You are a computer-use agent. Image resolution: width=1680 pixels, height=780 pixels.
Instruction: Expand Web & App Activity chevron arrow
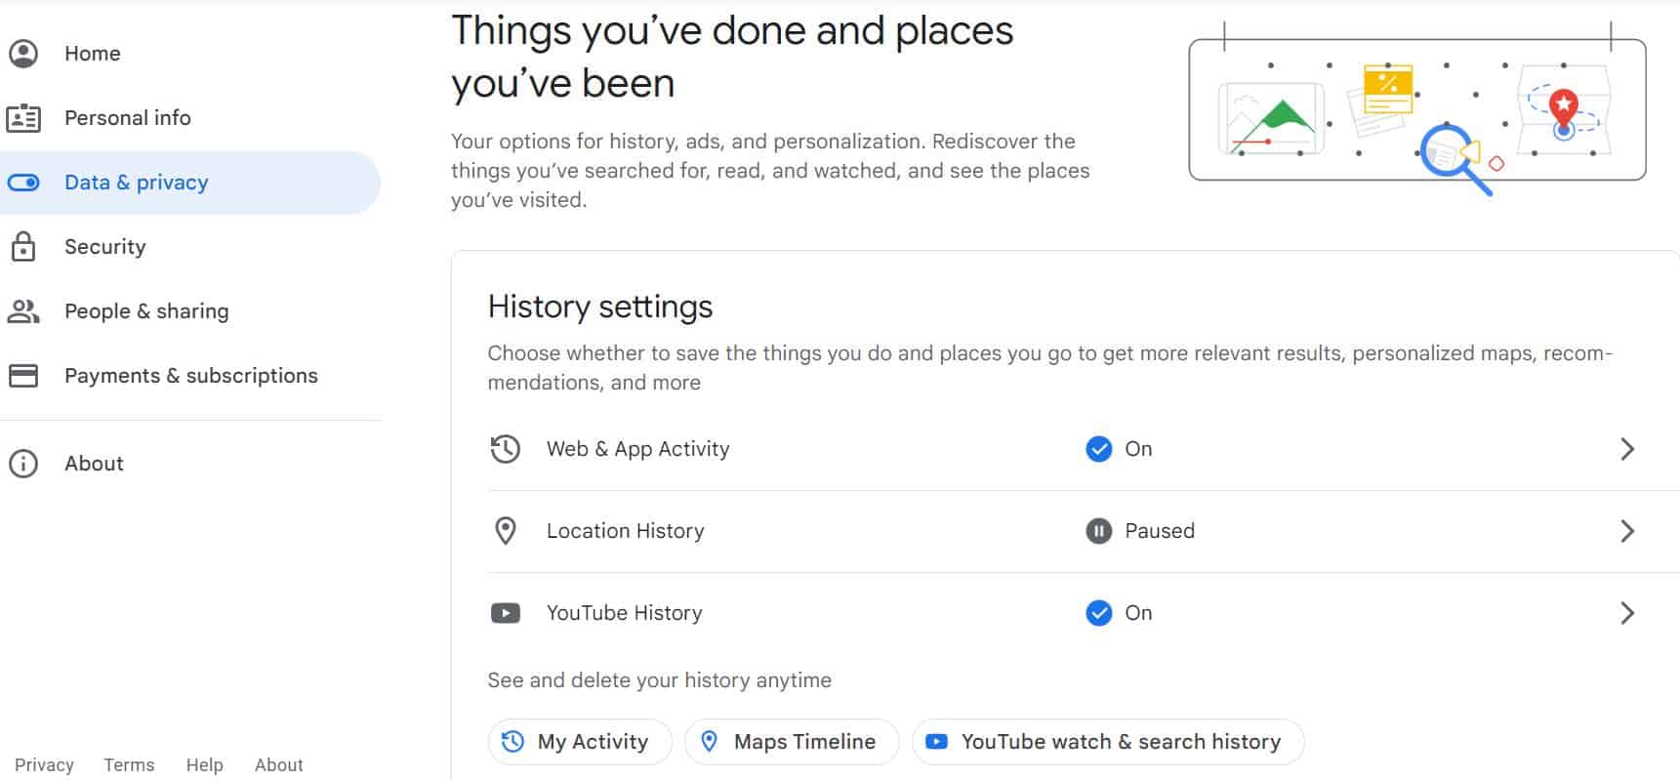pos(1627,449)
